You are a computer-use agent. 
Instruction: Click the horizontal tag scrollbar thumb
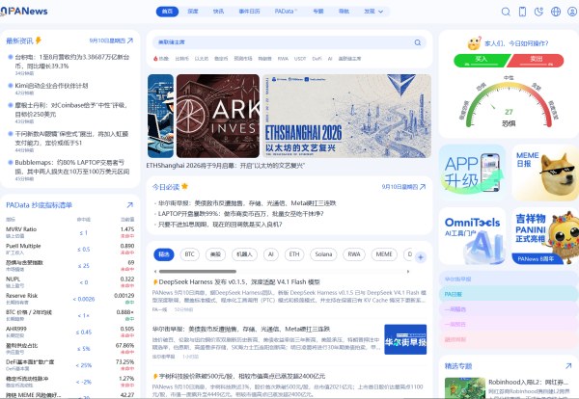[198, 272]
